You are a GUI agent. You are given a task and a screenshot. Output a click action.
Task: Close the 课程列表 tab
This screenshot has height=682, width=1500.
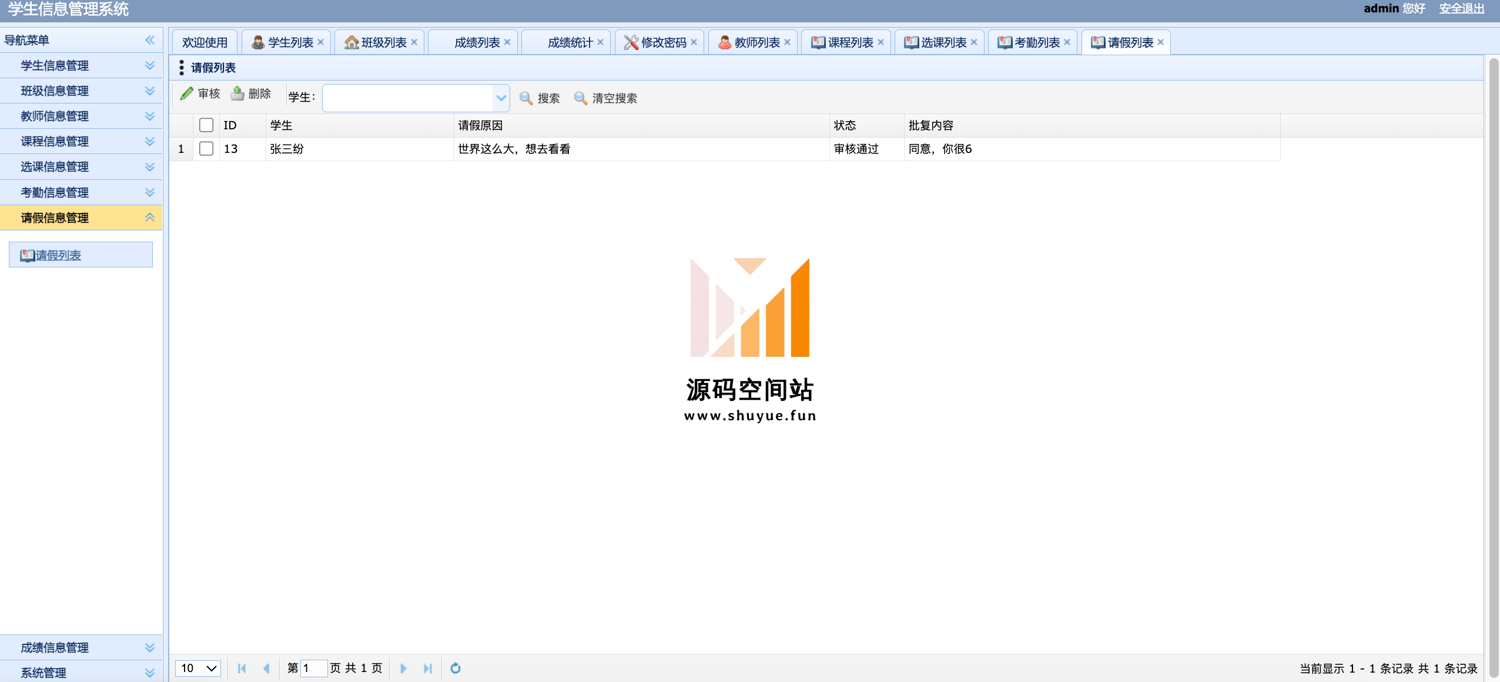coord(881,42)
